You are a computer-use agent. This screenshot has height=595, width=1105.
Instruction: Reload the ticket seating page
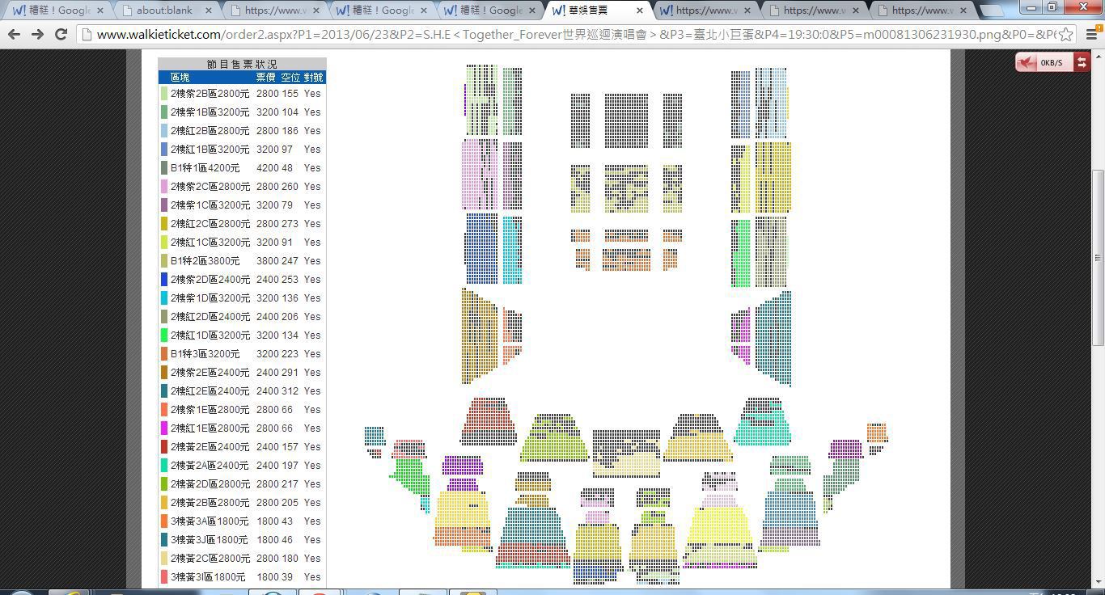click(61, 35)
